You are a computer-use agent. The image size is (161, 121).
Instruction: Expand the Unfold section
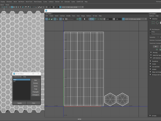[x=150, y=69]
